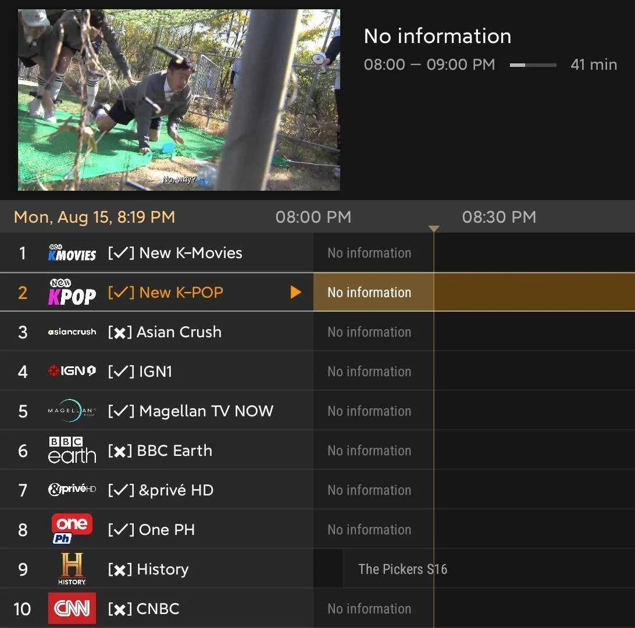
Task: Select the Asian Crush channel name
Action: coord(179,332)
